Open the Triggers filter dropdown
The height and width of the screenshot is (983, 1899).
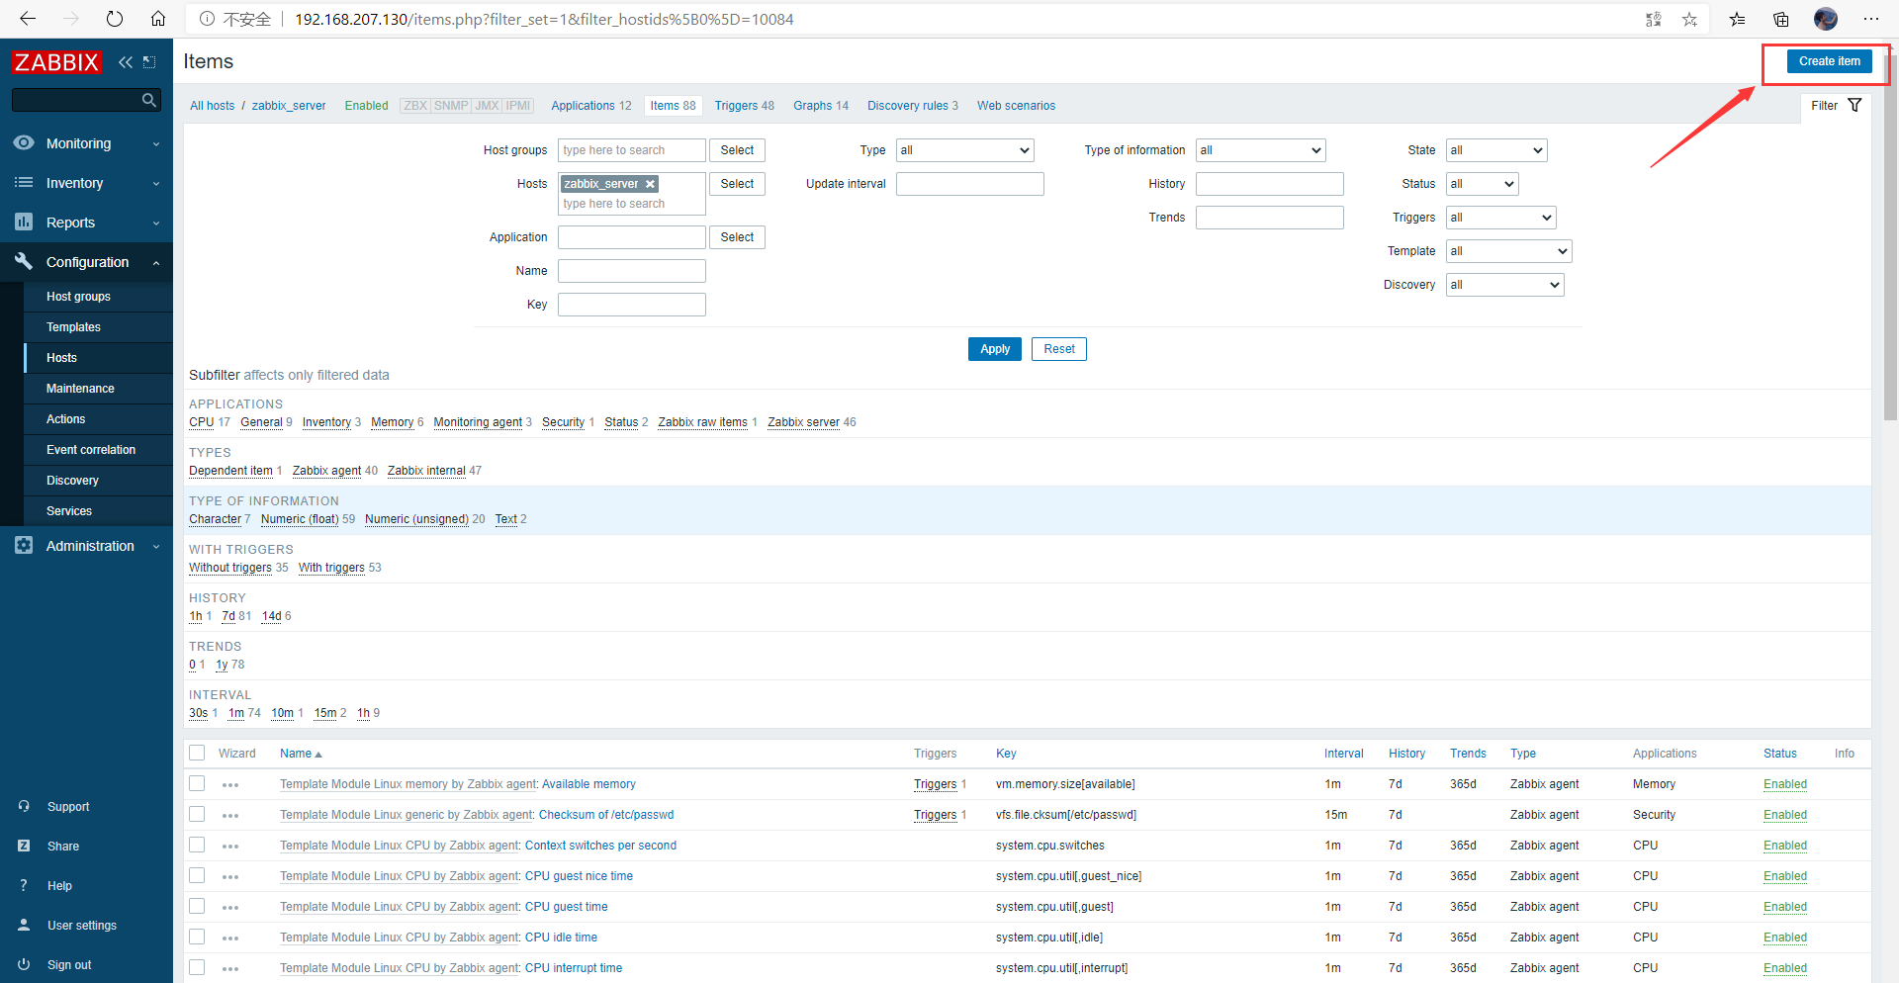1501,218
